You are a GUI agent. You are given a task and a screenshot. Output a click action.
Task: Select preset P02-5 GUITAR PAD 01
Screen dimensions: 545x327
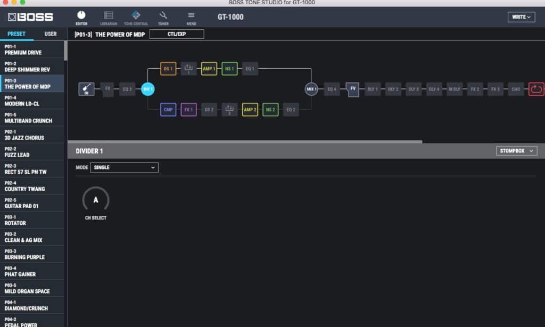(32, 203)
